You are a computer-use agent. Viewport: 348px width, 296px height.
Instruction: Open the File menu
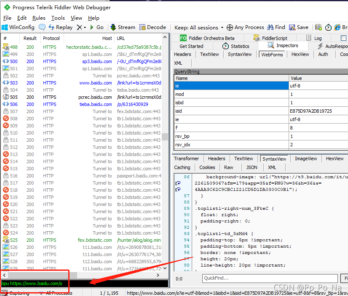click(7, 18)
